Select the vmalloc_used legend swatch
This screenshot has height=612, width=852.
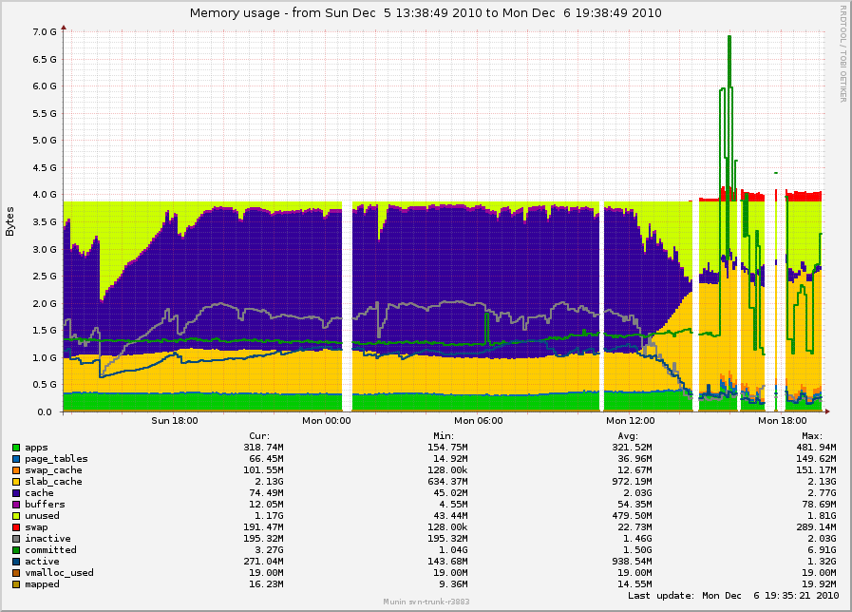[16, 573]
